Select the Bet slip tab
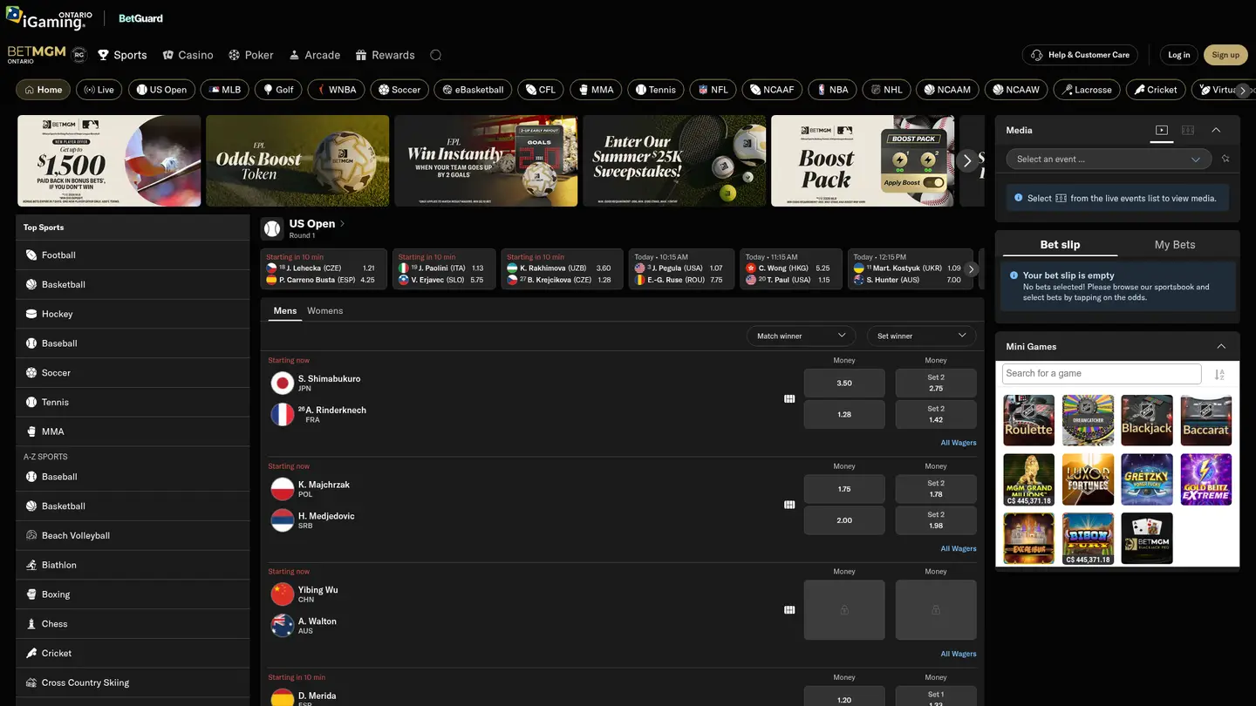This screenshot has height=706, width=1256. click(x=1060, y=245)
